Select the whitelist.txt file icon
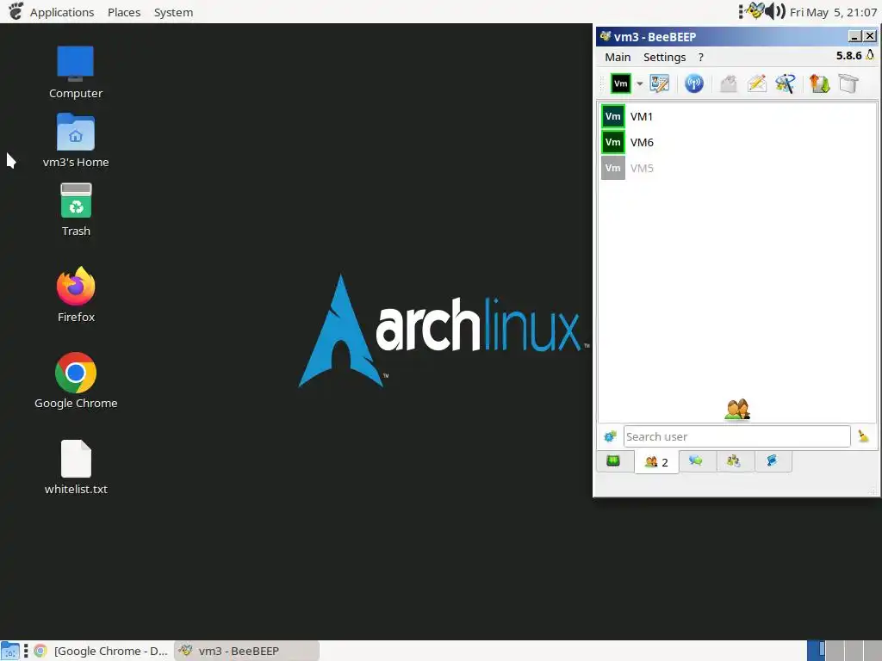This screenshot has height=661, width=882. tap(76, 467)
